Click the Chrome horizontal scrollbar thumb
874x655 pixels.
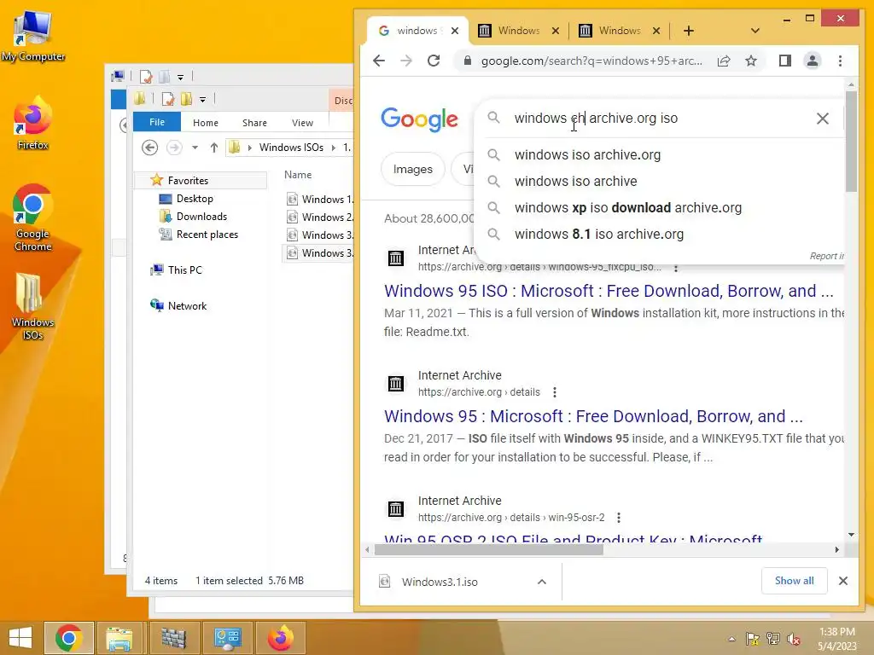pyautogui.click(x=488, y=550)
